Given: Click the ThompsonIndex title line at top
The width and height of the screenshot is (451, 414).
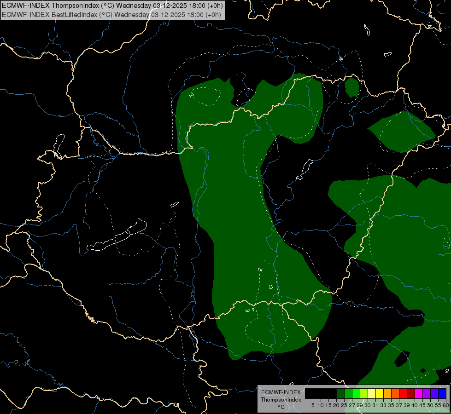Looking at the screenshot, I should [x=112, y=6].
